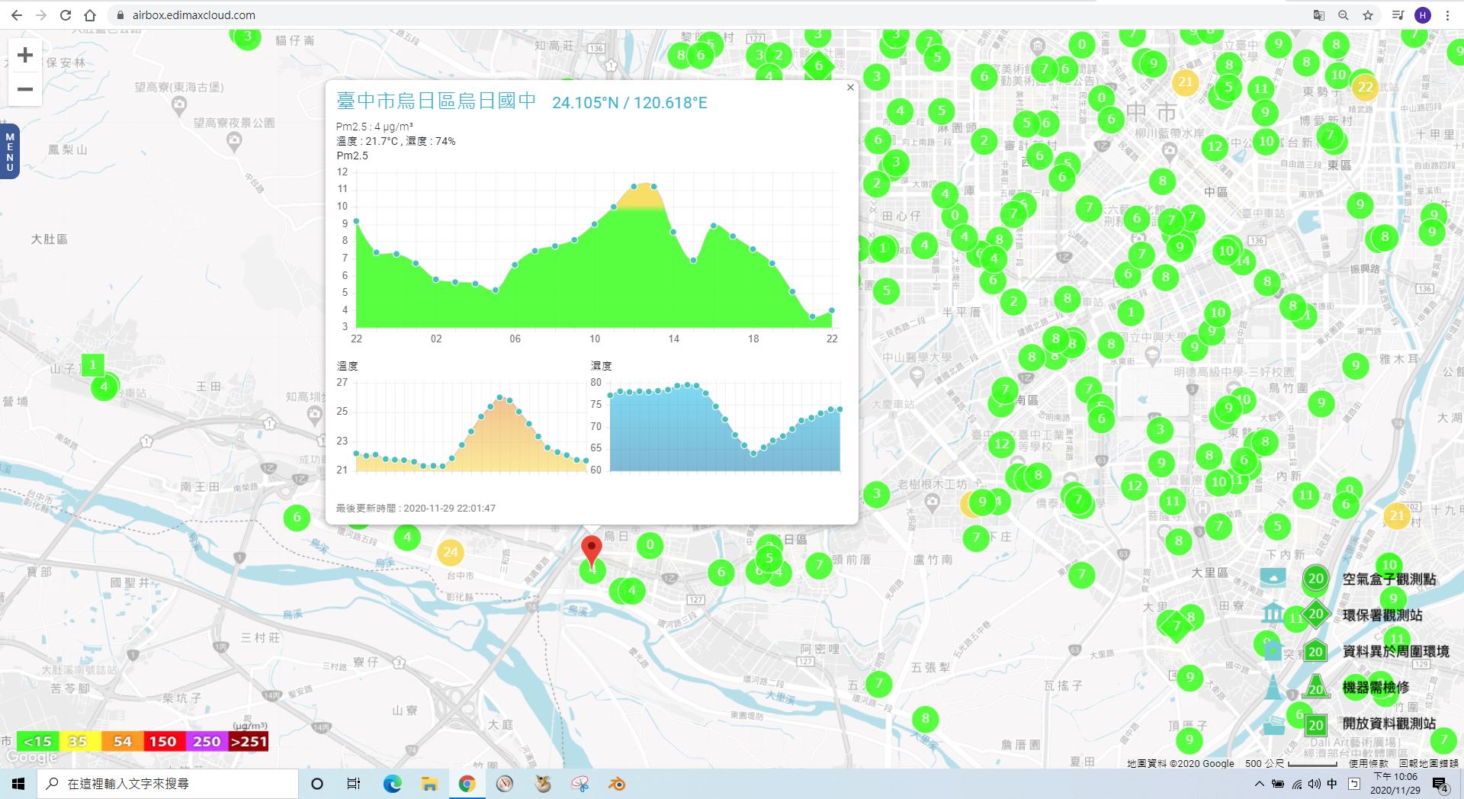Click the 機器需檢修 legend label
This screenshot has height=799, width=1464.
coord(1376,687)
